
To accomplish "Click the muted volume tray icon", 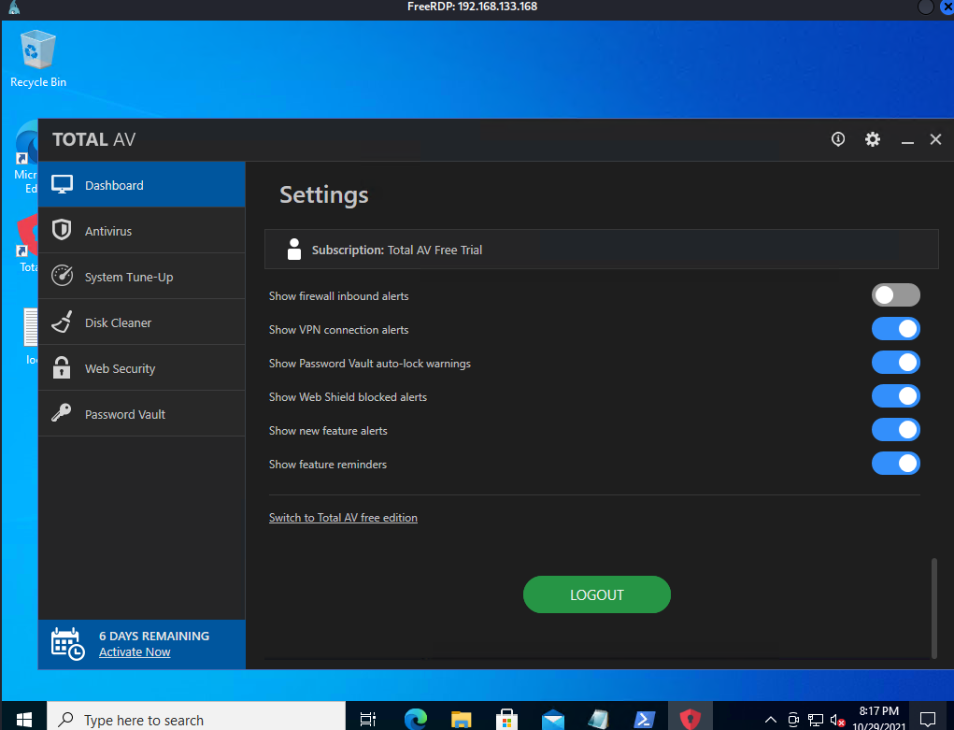I will pyautogui.click(x=837, y=721).
